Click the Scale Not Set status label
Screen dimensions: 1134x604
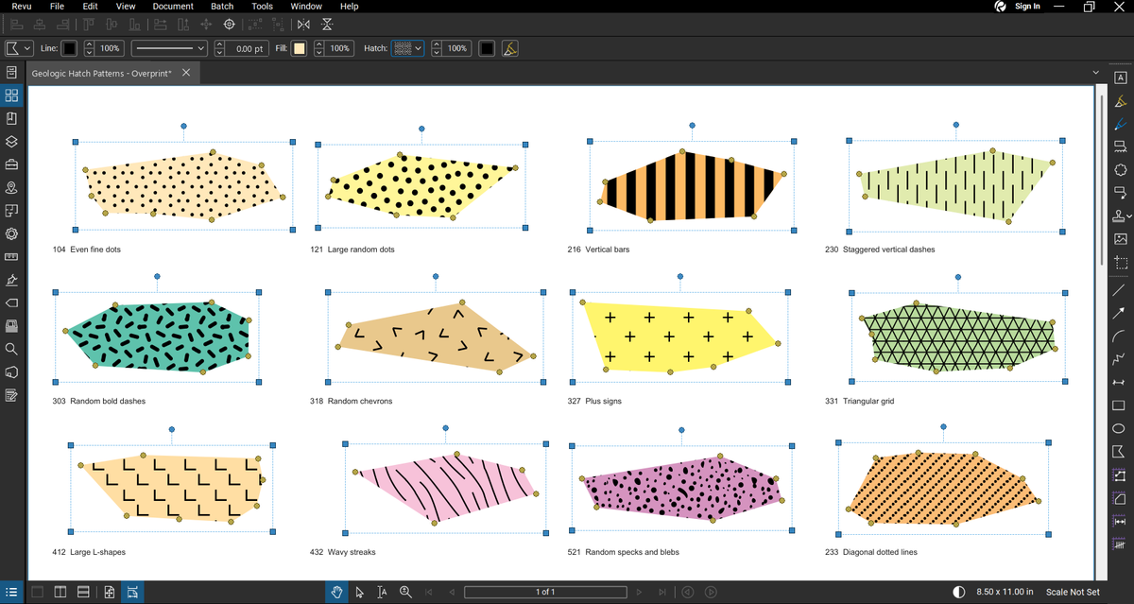tap(1073, 592)
